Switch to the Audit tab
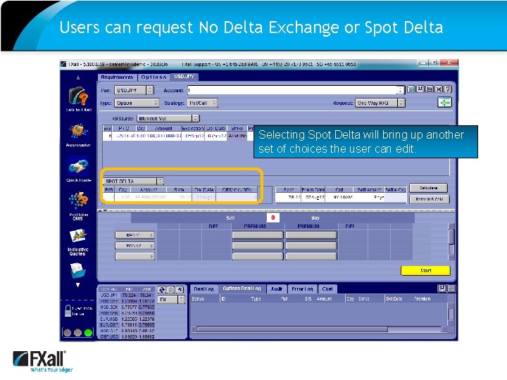 point(277,289)
